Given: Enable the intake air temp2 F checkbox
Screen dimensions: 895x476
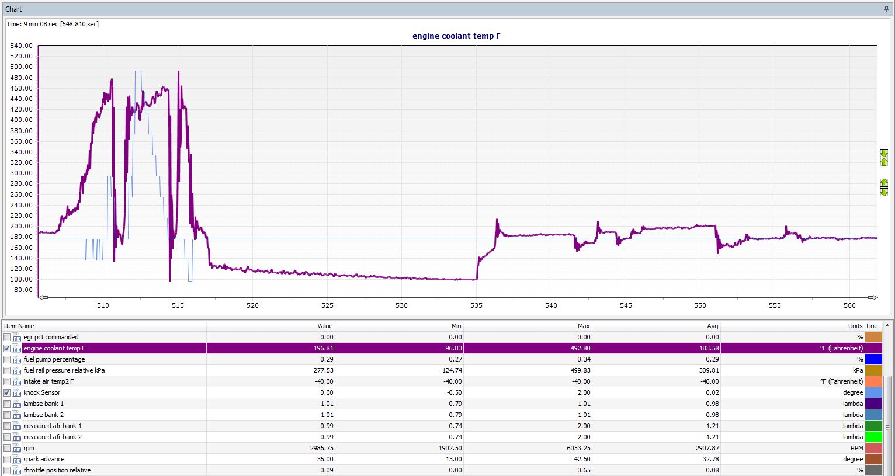Looking at the screenshot, I should click(x=7, y=381).
